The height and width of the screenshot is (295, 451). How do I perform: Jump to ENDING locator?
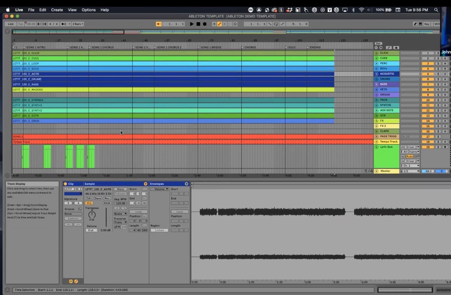coord(314,47)
